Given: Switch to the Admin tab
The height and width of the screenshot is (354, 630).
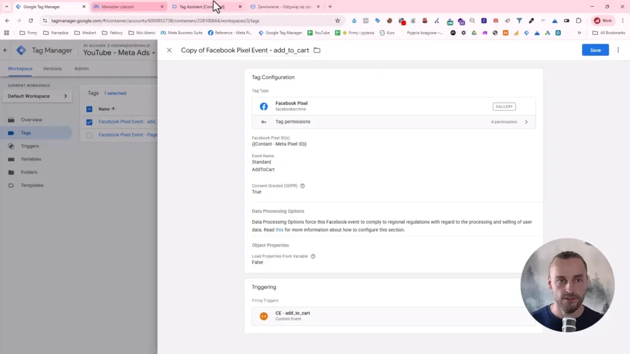Looking at the screenshot, I should [x=81, y=69].
